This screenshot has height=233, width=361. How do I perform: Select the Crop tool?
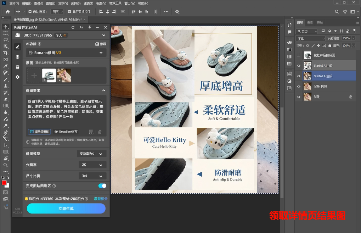point(5,53)
